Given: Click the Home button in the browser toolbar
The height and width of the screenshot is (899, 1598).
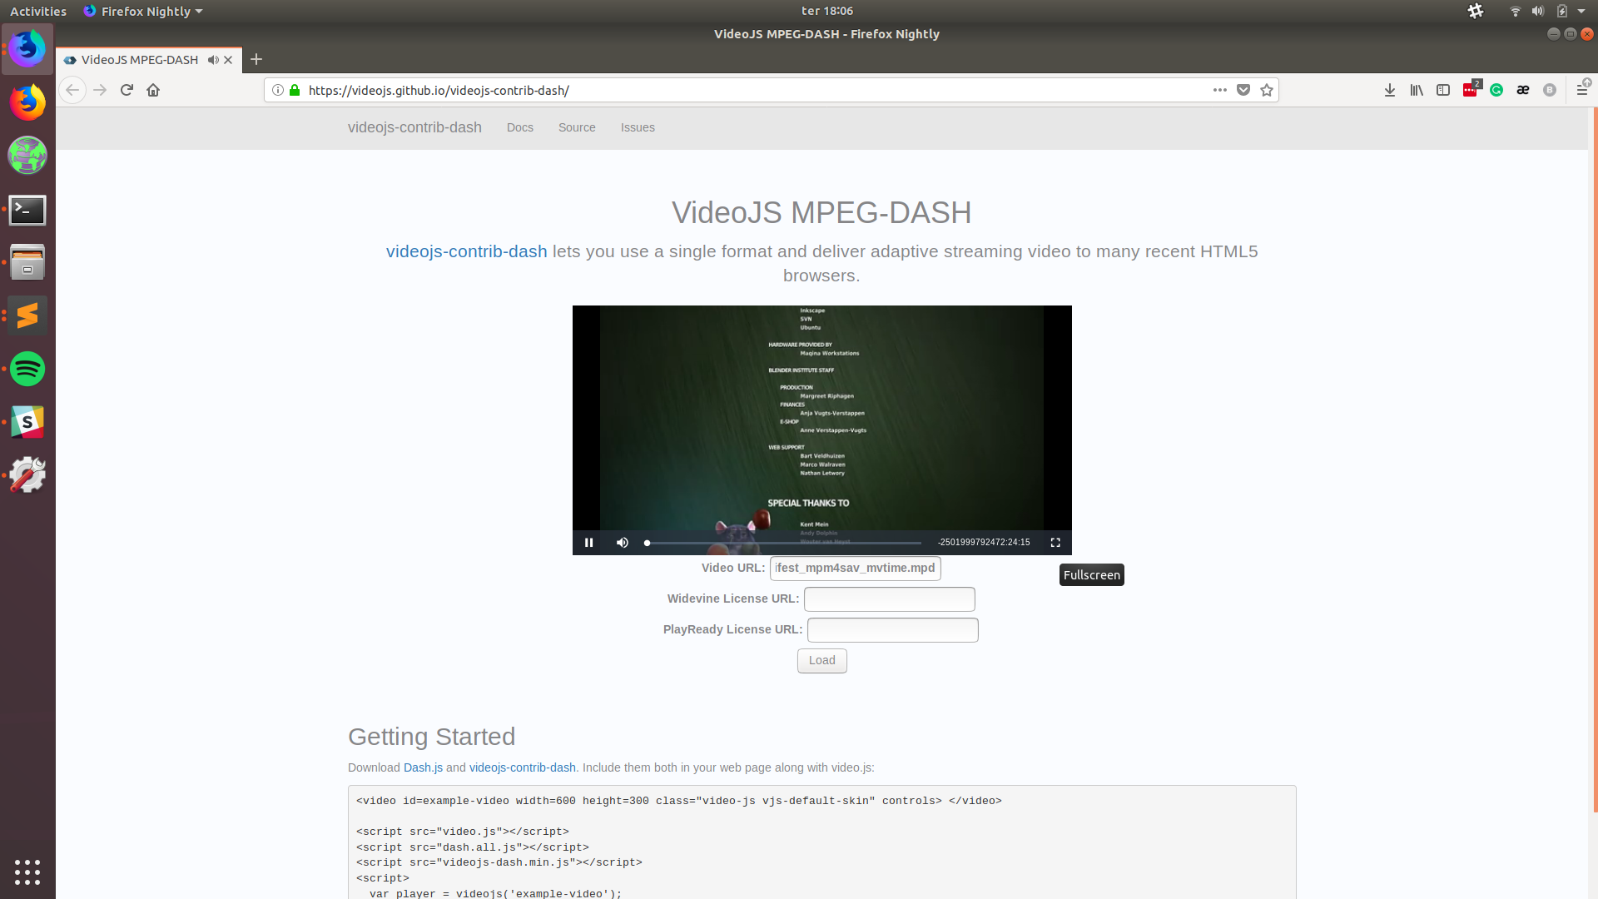Looking at the screenshot, I should (153, 90).
